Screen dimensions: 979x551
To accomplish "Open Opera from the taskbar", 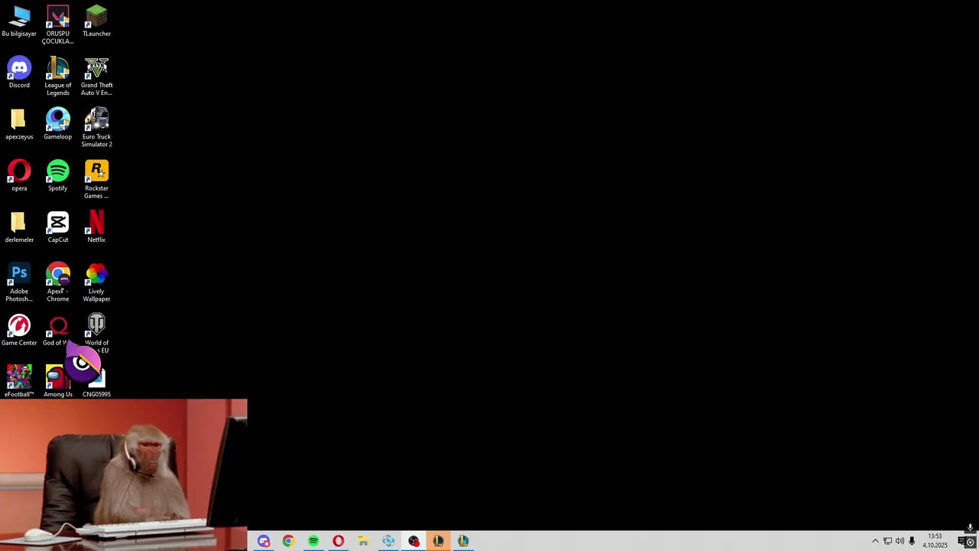I will [338, 541].
